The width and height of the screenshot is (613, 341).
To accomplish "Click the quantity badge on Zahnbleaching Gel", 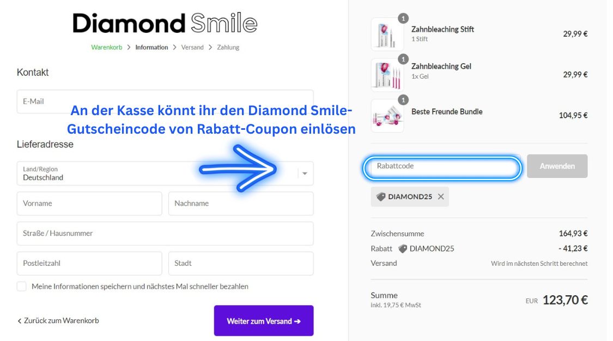I will [x=403, y=59].
